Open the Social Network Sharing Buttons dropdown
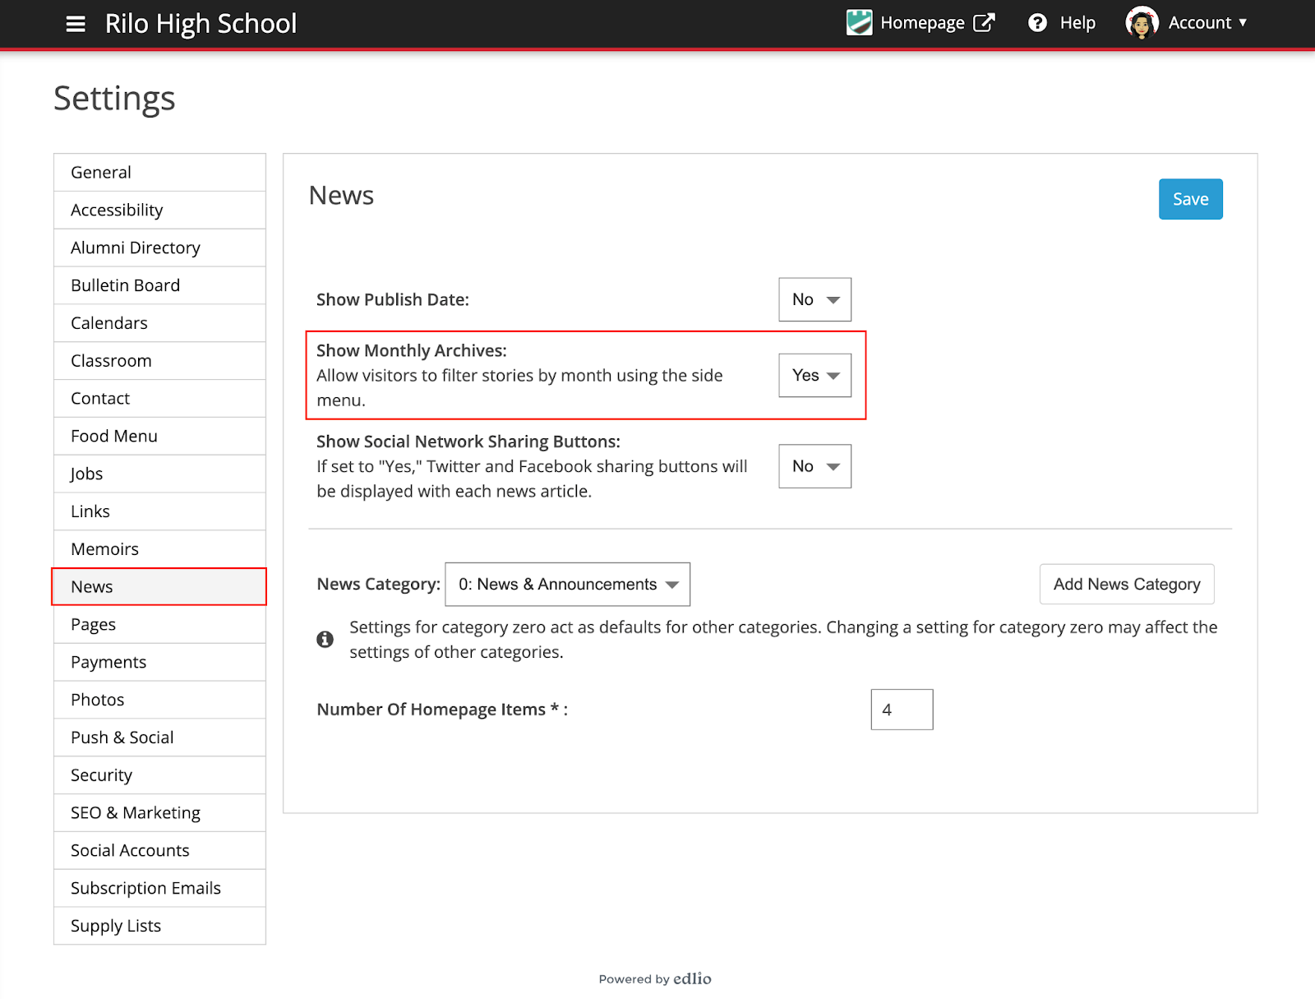Viewport: 1315px width, 999px height. coord(814,466)
